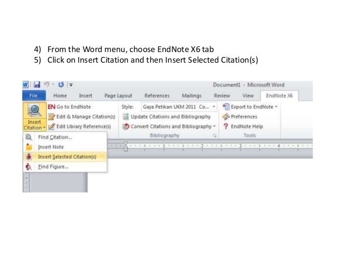The height and width of the screenshot is (268, 356).
Task: Choose Insert Selected Citation(s)
Action: pyautogui.click(x=65, y=157)
